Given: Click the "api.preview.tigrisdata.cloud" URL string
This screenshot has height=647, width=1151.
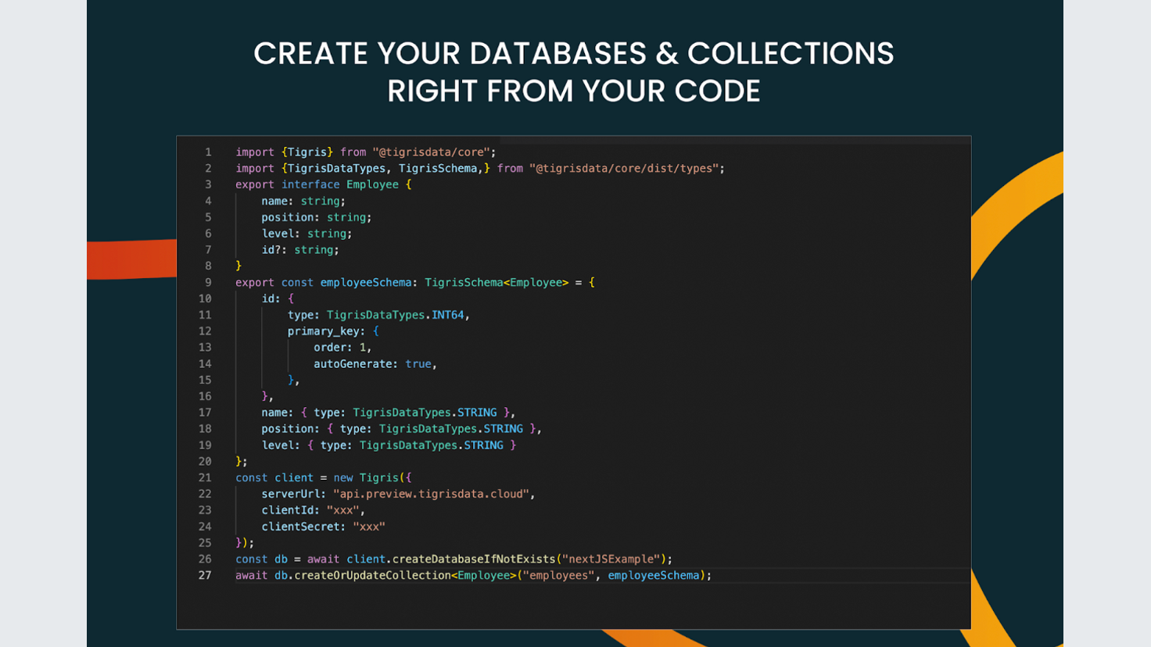Looking at the screenshot, I should pos(431,494).
